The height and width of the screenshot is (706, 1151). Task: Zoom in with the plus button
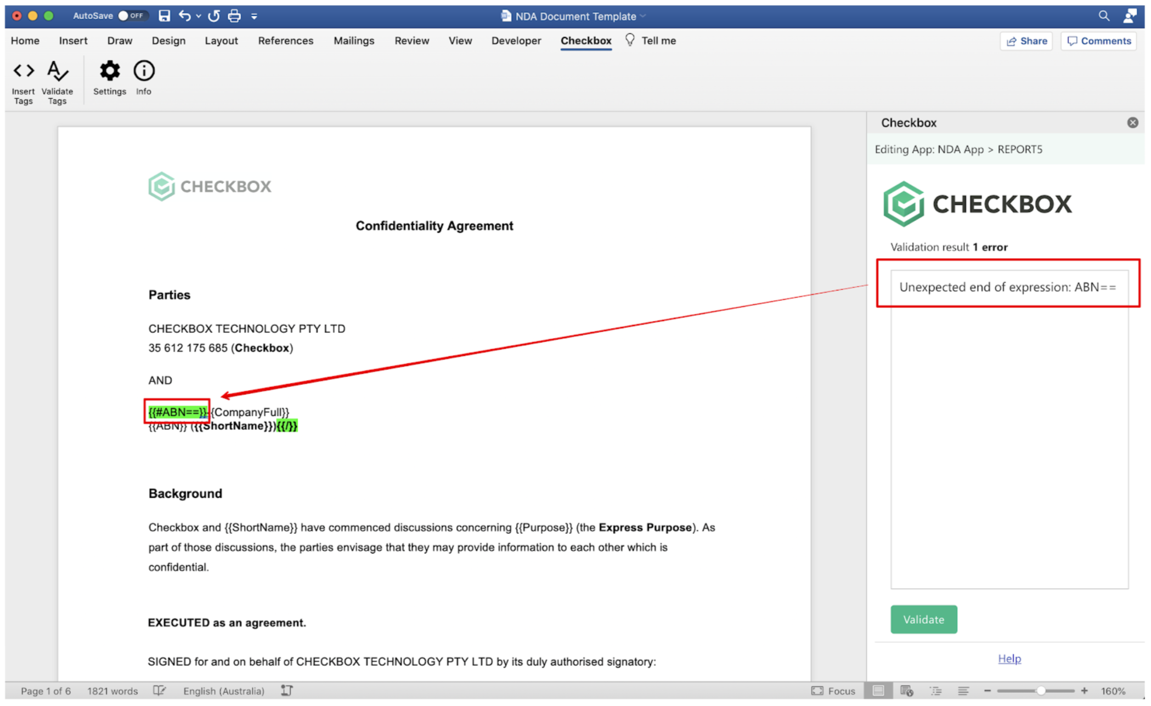(x=1084, y=691)
